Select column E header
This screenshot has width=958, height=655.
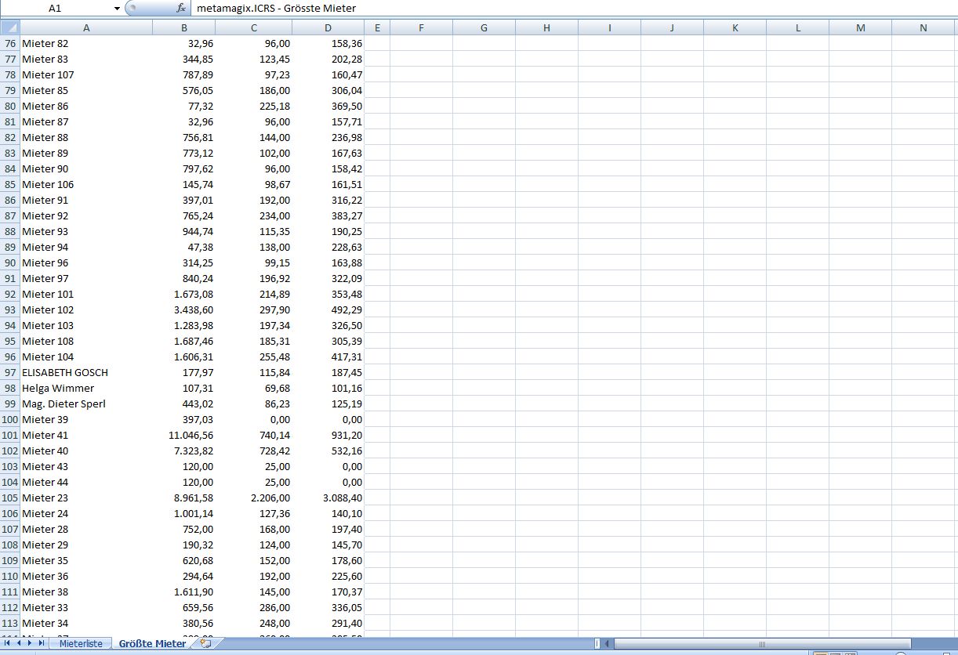377,27
